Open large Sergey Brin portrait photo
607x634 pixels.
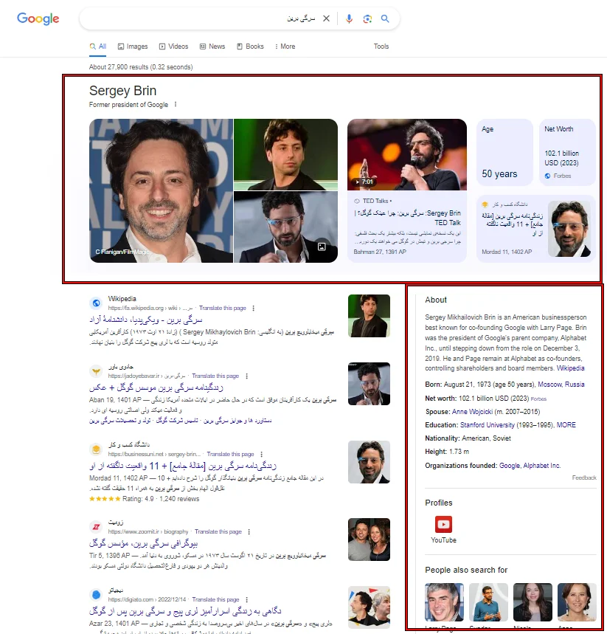tap(161, 190)
